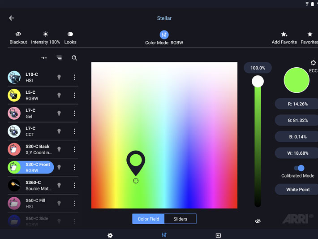Toggle the bulb for S30-C Front
Viewport: 318px width, 239px height.
click(59, 167)
